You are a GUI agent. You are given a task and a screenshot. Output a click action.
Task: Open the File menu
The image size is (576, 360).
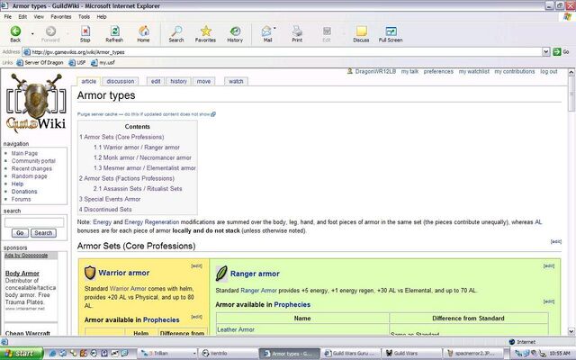8,16
